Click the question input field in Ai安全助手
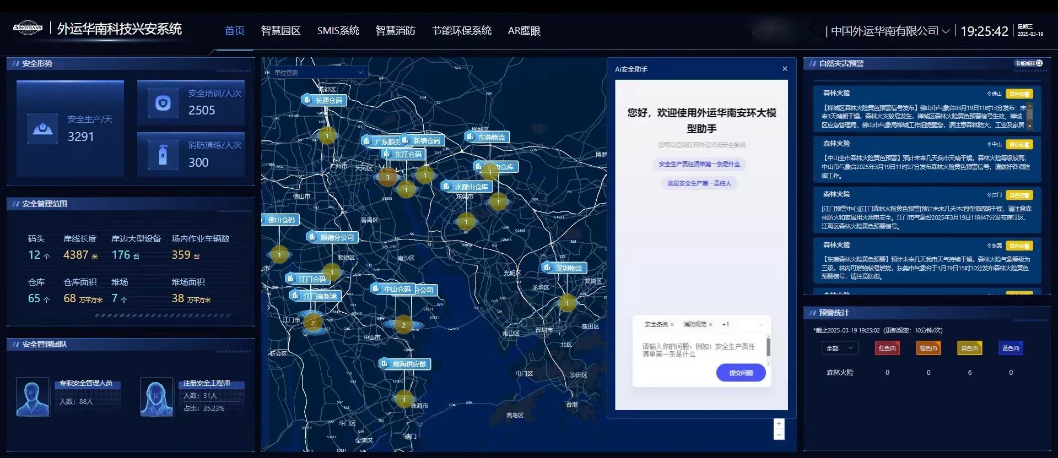Screen dimensions: 1058x458 [701, 351]
